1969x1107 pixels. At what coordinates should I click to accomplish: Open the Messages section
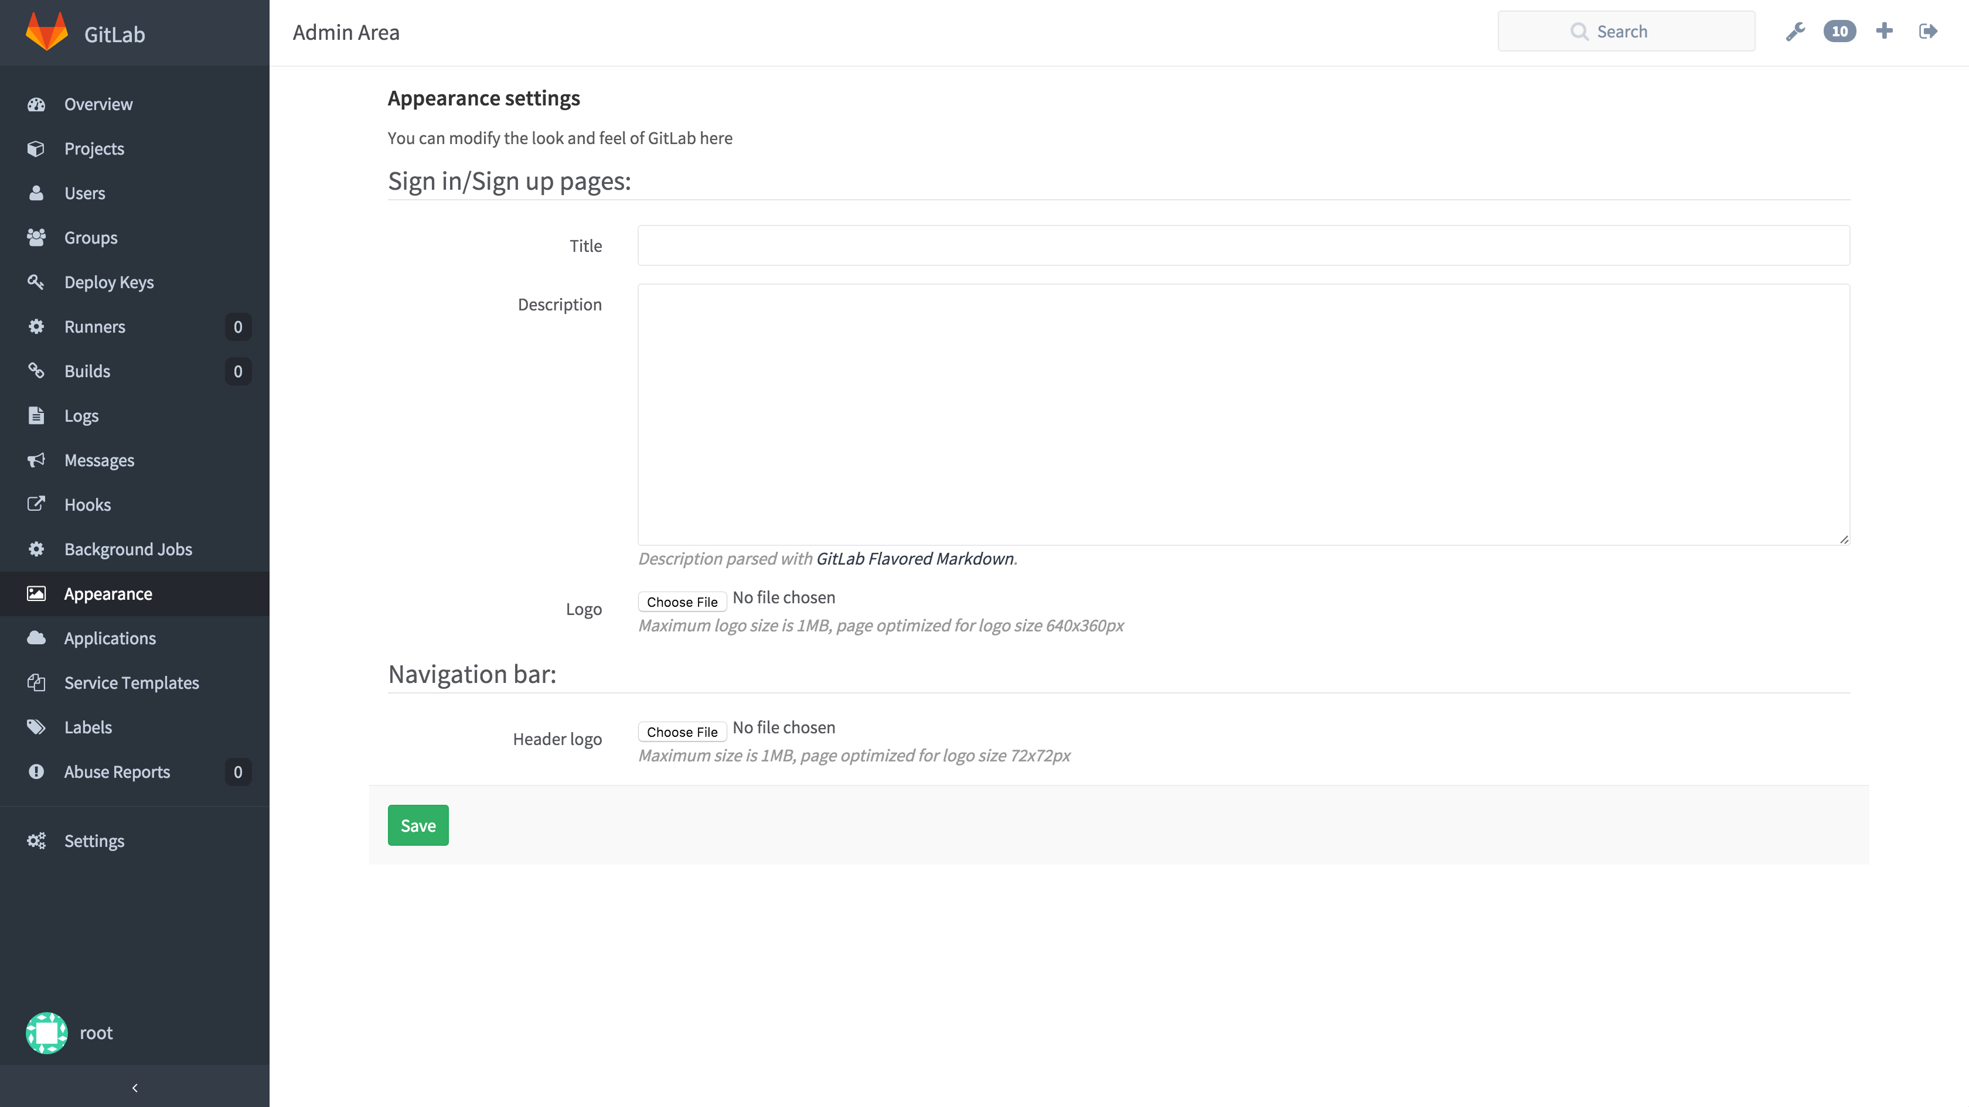point(98,460)
